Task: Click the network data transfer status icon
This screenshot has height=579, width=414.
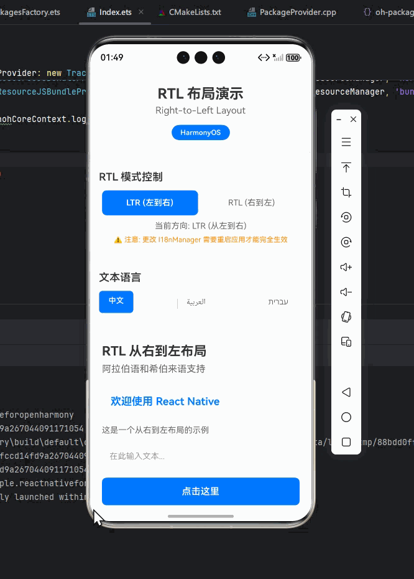Action: tap(264, 57)
